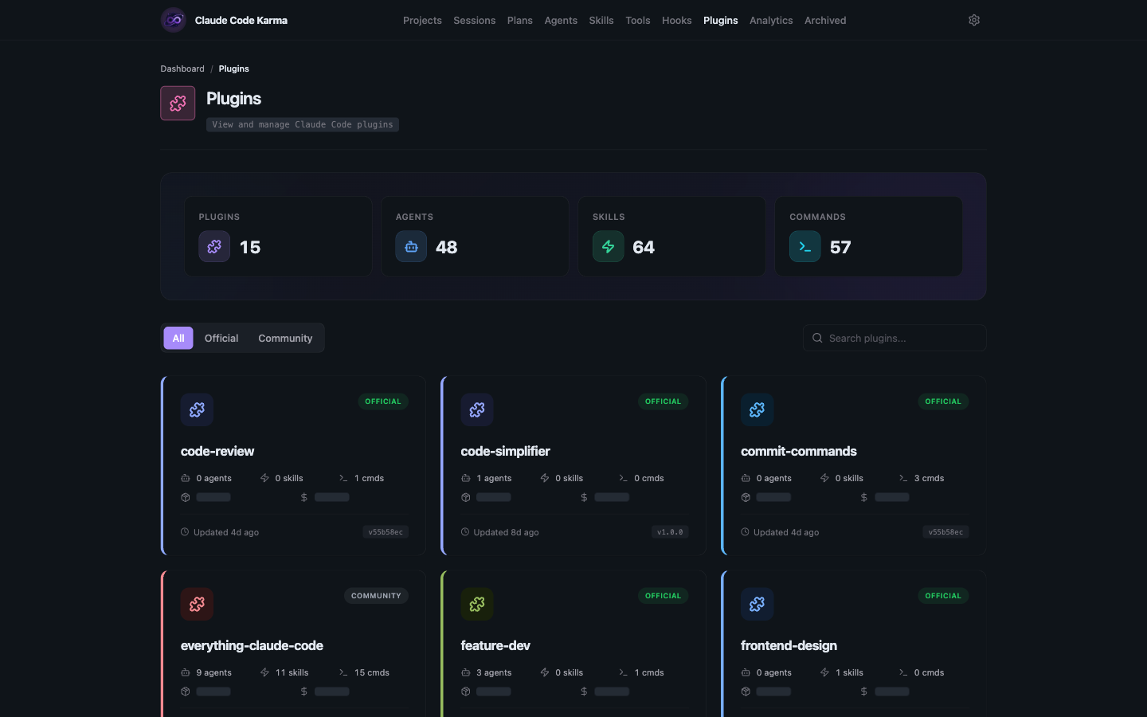Select Hooks from the top navigation
The image size is (1147, 717).
click(676, 20)
